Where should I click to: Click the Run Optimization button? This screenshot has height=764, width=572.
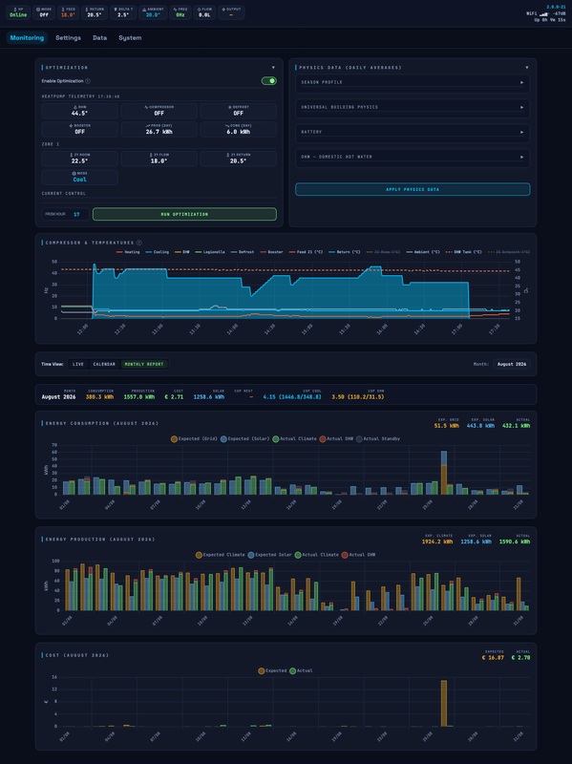click(x=184, y=214)
